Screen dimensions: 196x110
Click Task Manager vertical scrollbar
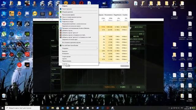(x=129, y=42)
